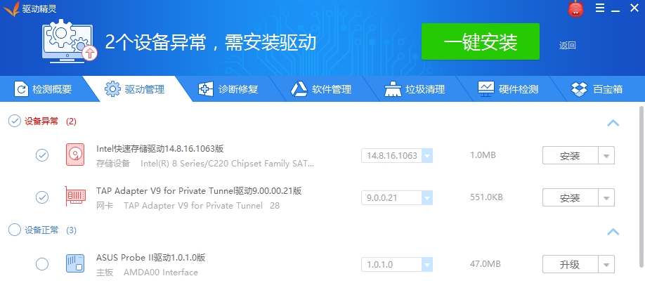Open the hamburger main menu icon
The width and height of the screenshot is (645, 295).
[600, 8]
